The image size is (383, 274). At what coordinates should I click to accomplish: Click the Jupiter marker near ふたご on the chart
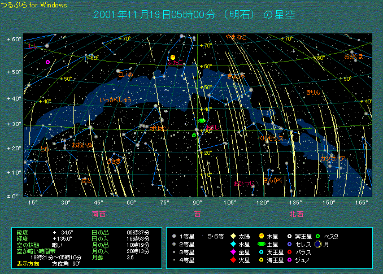tap(173, 58)
